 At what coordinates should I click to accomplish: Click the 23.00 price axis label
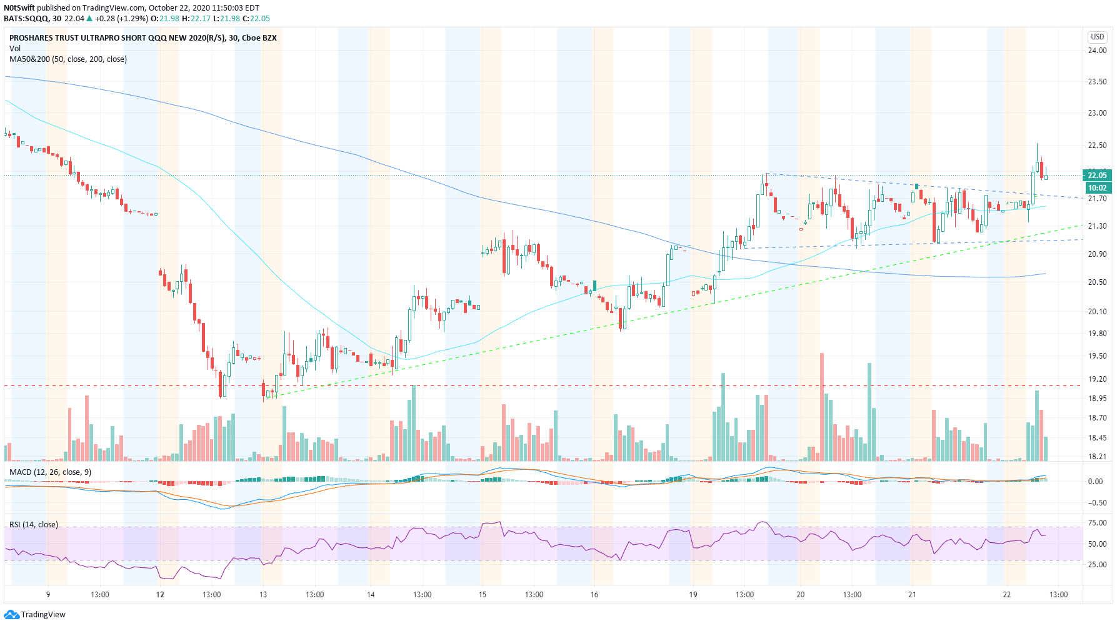(x=1098, y=113)
